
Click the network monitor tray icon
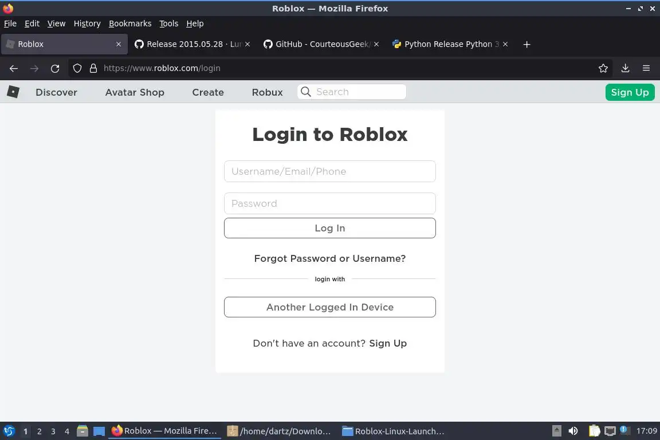click(x=610, y=431)
